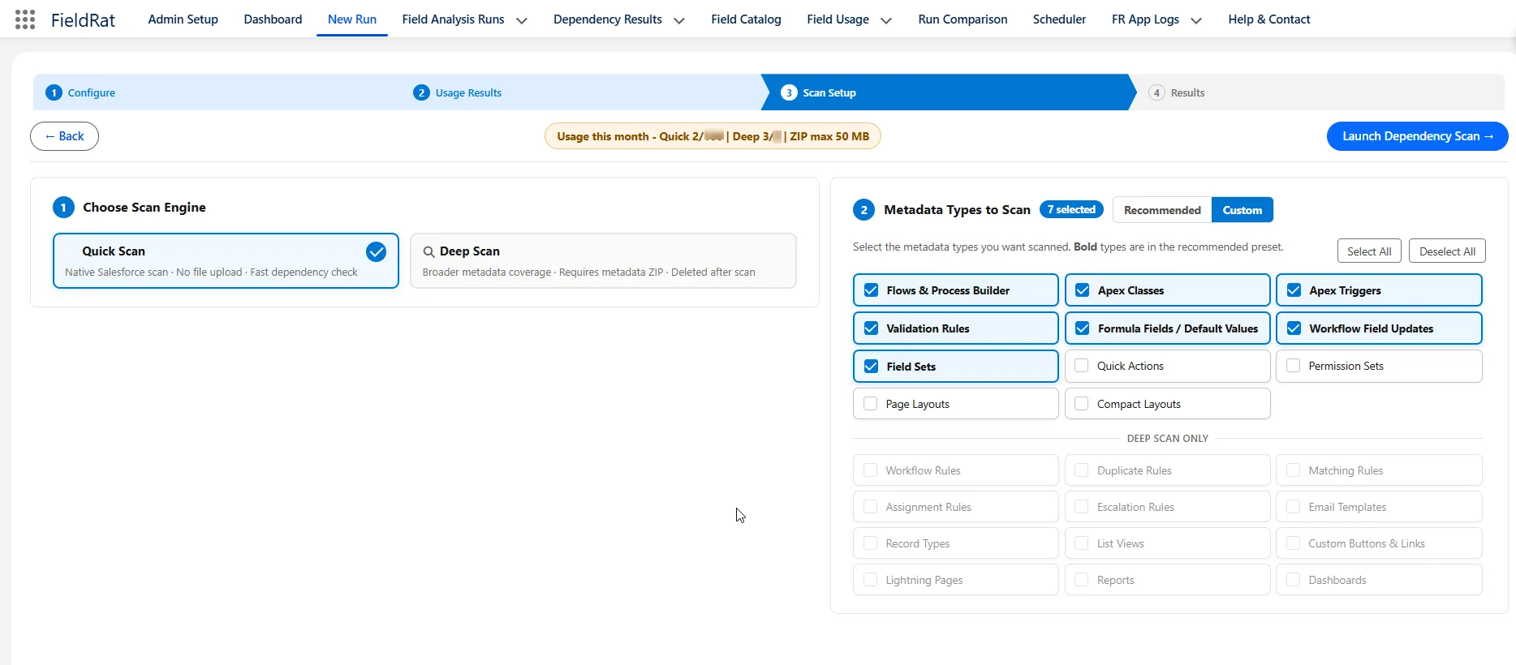The image size is (1516, 665).
Task: Open the App Launcher grid icon
Action: [x=25, y=19]
